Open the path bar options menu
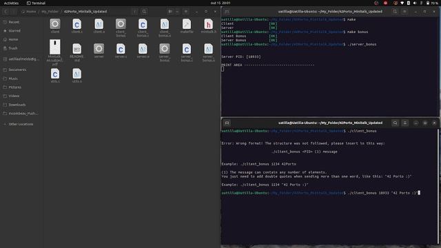441x248 pixels. (x=135, y=12)
